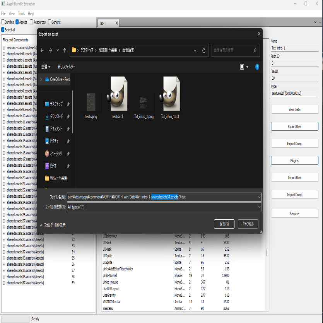Open file name dropdown arrow

pyautogui.click(x=259, y=197)
